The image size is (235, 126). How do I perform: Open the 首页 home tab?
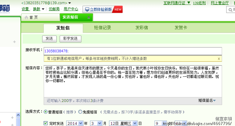[40, 17]
